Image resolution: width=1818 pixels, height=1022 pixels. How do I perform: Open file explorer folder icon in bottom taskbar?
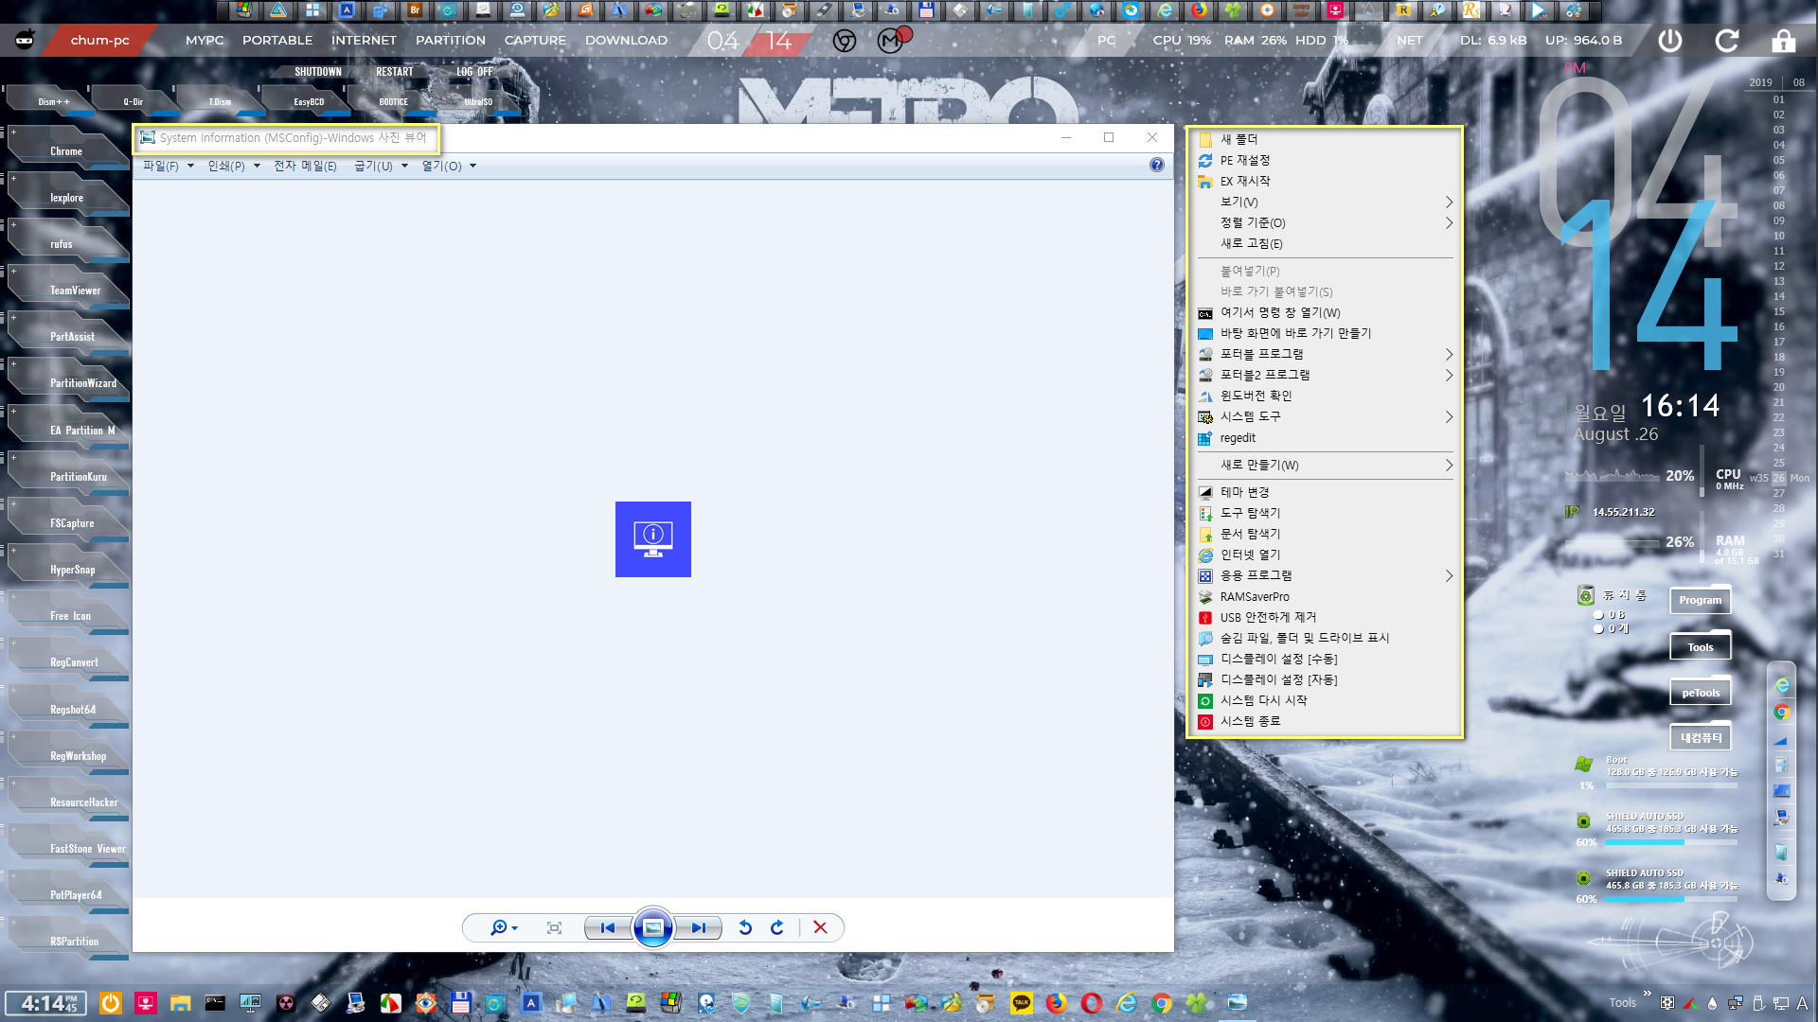(181, 1003)
